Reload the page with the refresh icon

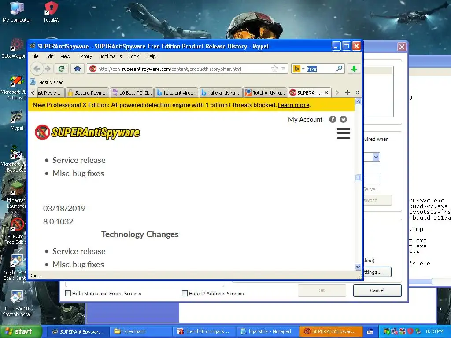click(61, 69)
